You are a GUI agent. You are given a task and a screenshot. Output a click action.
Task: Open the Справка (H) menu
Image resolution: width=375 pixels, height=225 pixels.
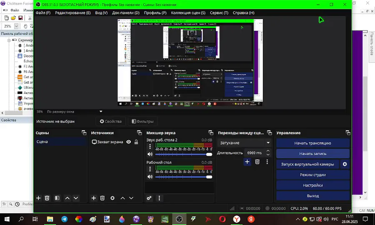(243, 13)
